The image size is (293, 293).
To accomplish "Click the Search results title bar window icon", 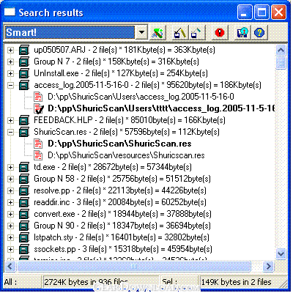I will tap(10, 12).
